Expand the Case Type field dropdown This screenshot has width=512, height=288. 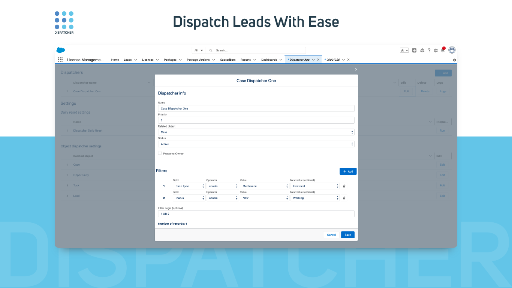click(x=189, y=186)
